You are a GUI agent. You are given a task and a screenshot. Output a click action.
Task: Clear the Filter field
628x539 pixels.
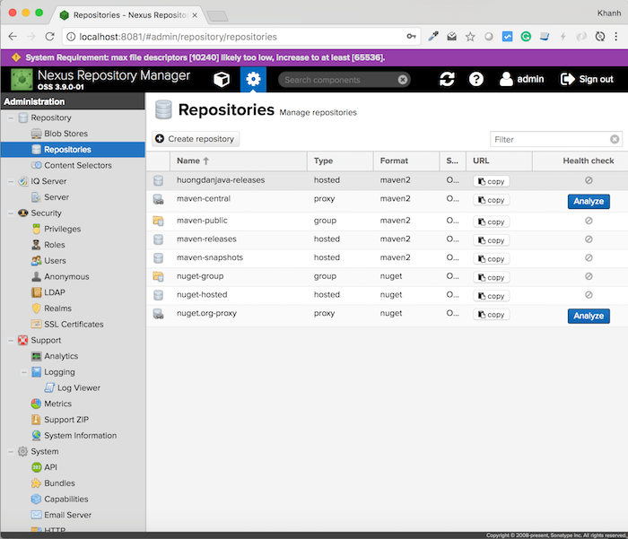click(615, 139)
